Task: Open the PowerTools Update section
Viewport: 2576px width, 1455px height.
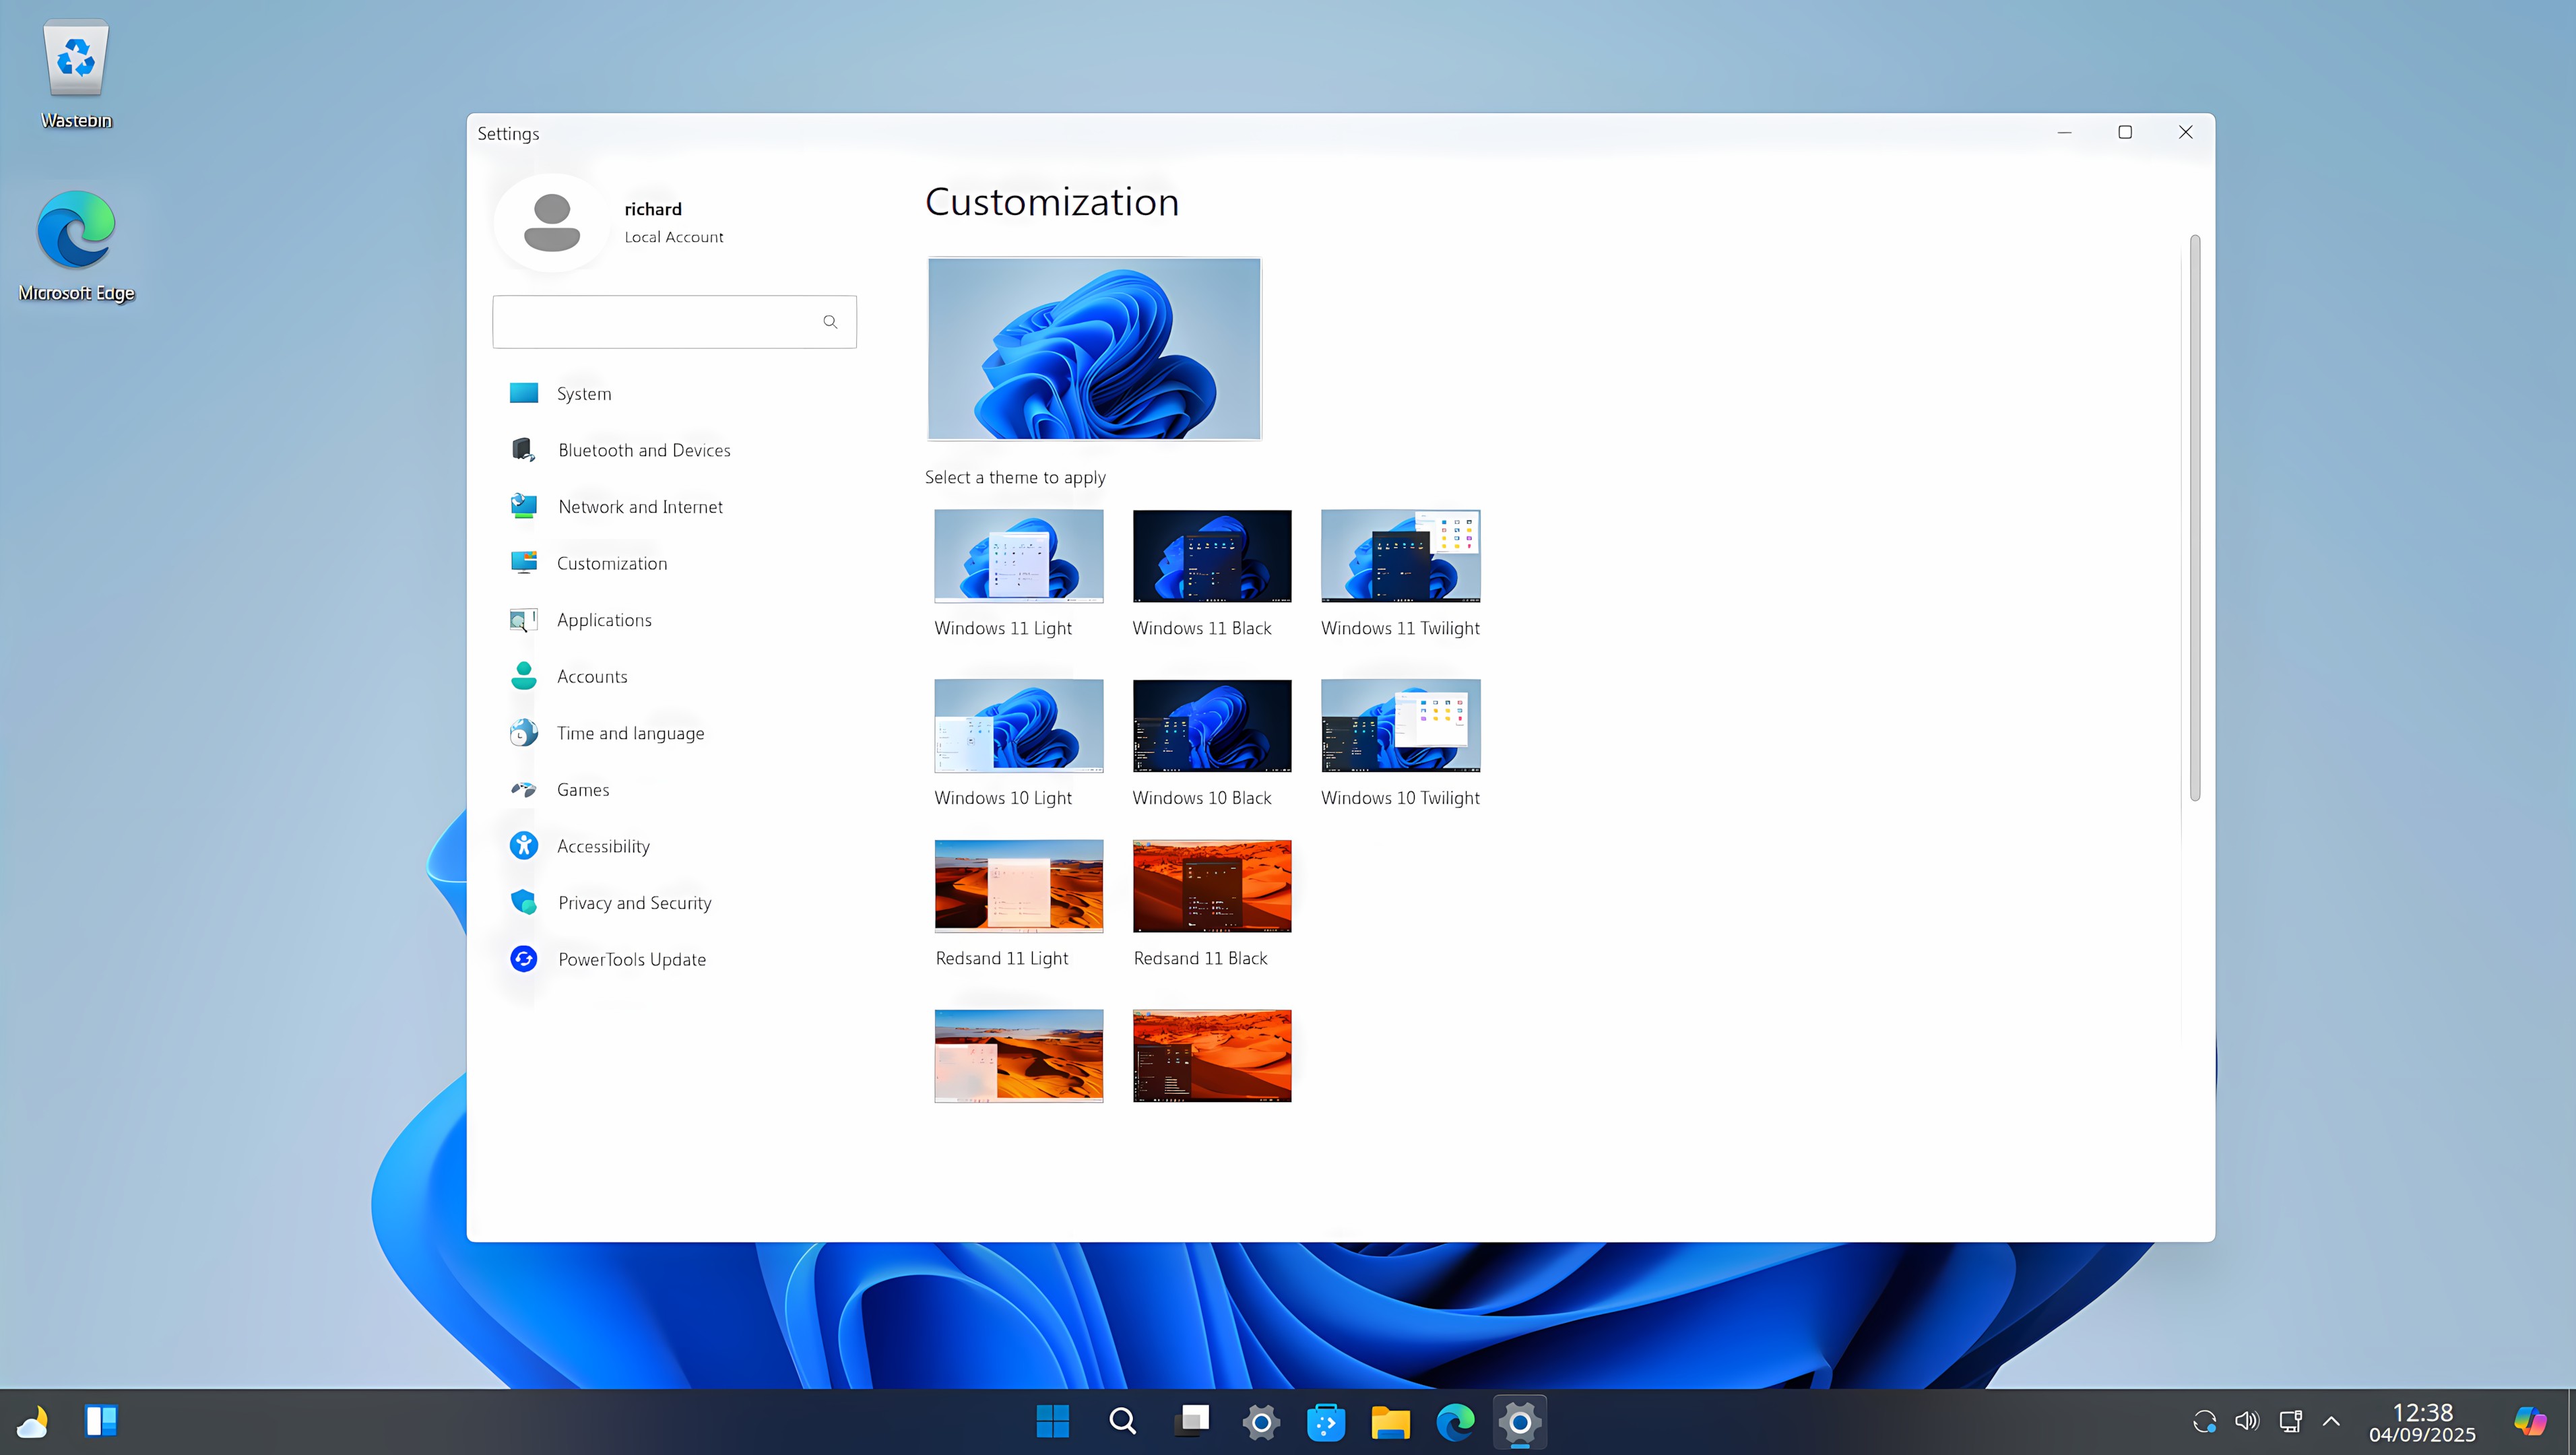Action: [x=631, y=958]
